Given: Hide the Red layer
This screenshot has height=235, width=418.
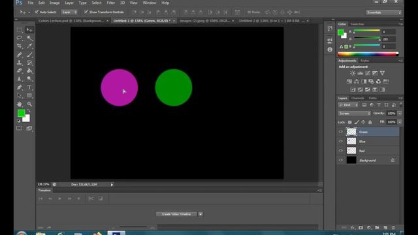Looking at the screenshot, I should coord(341,151).
